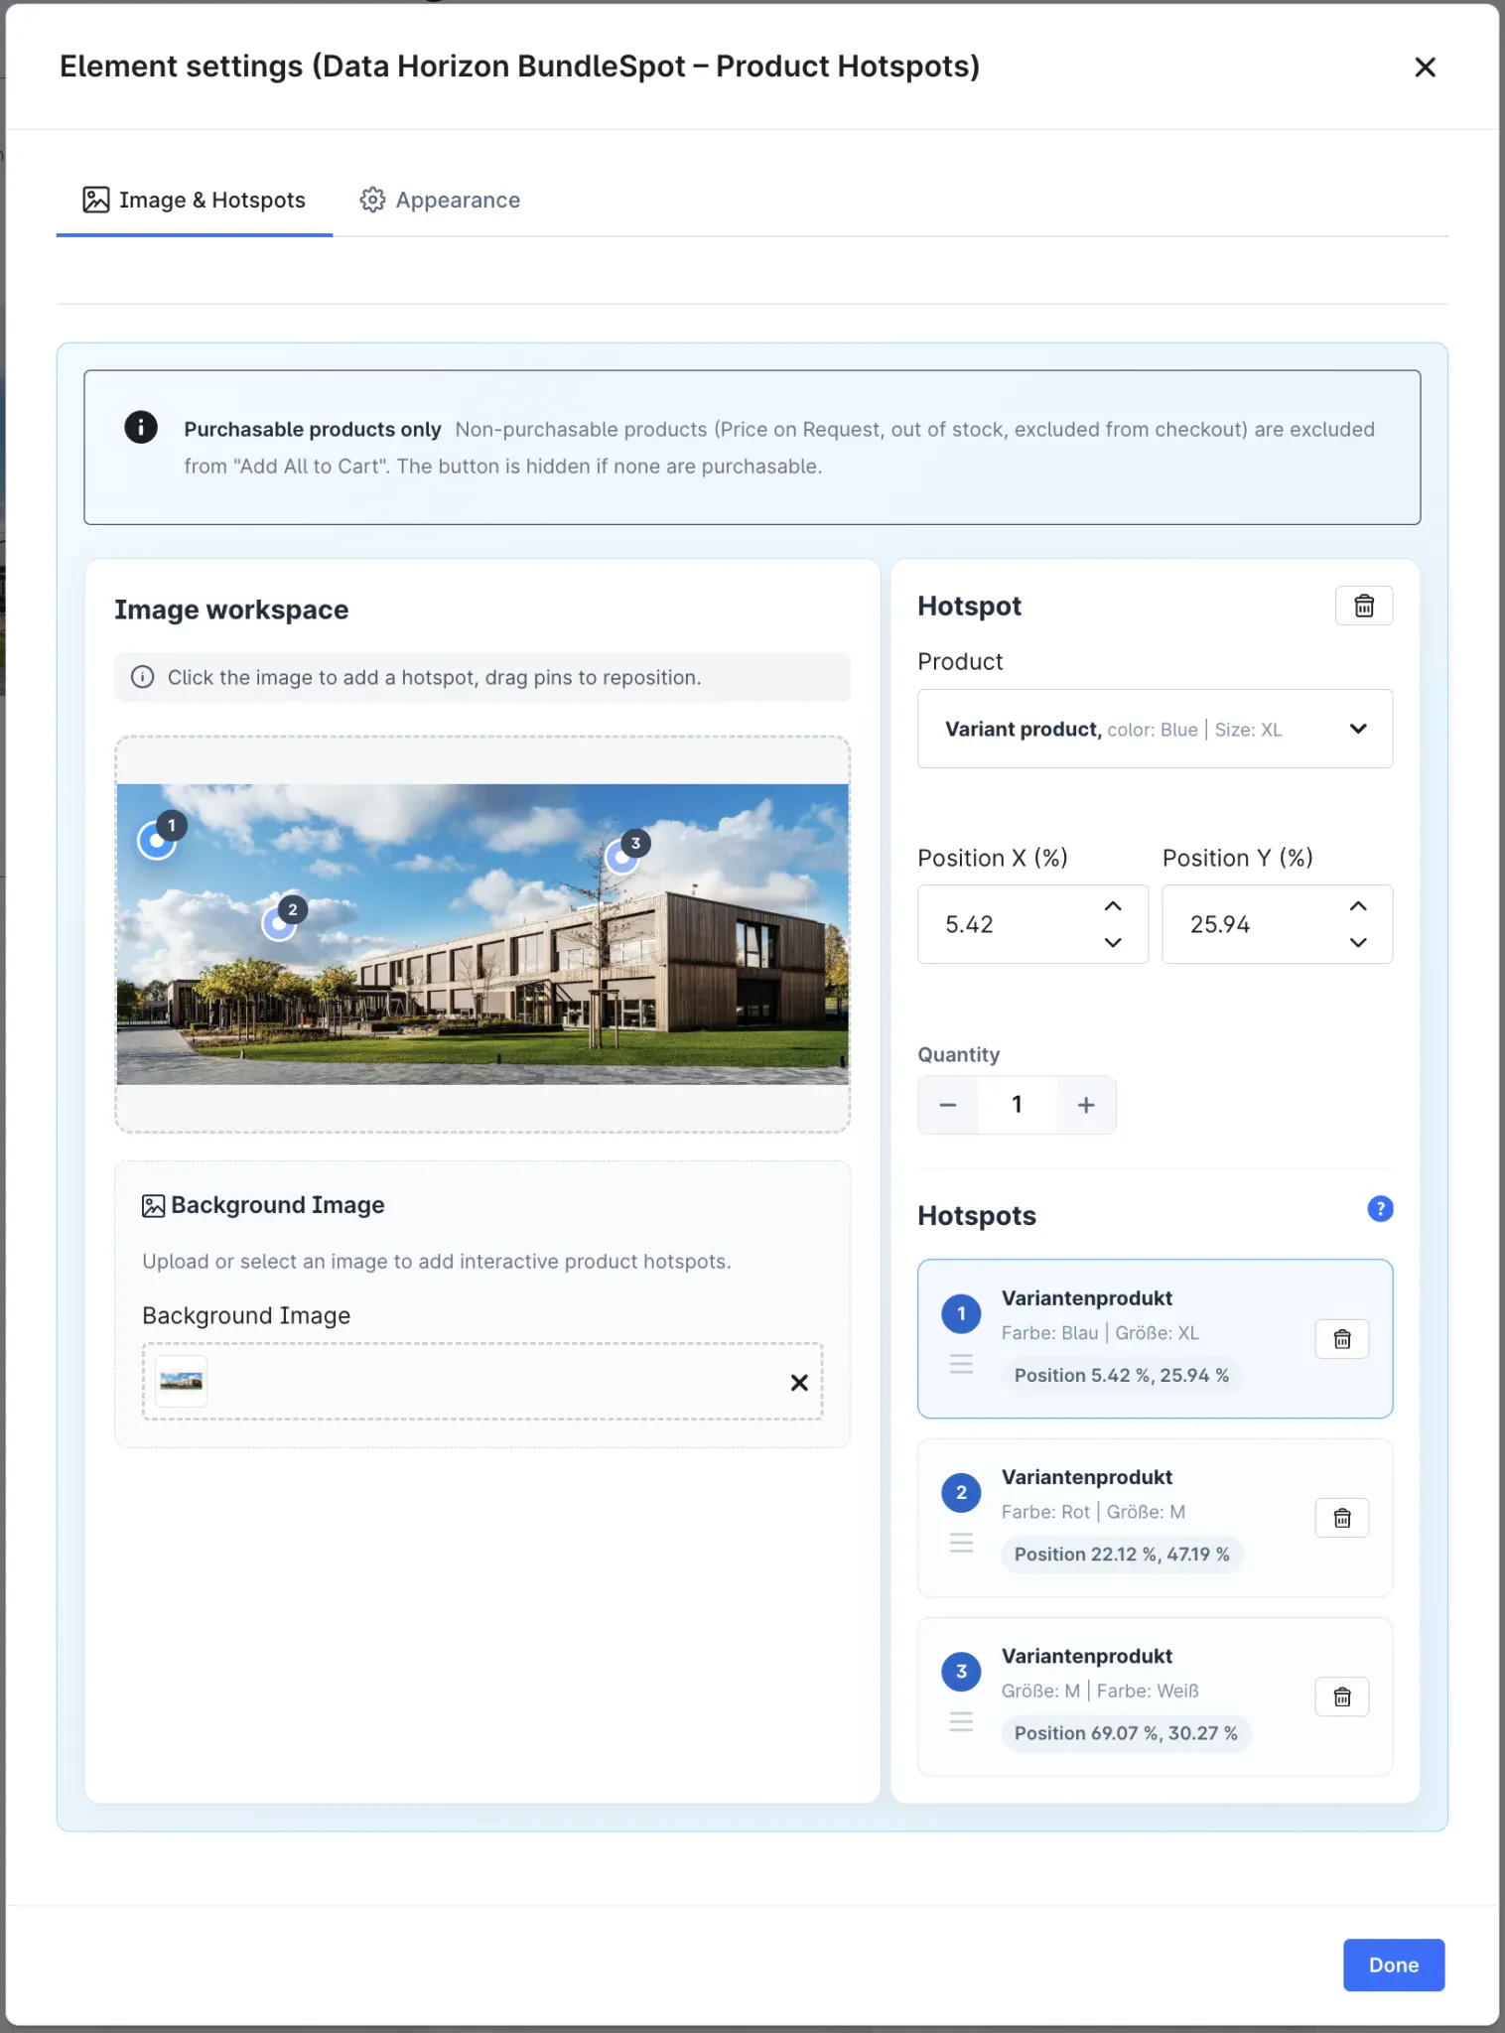Click the workspace building image to add a hotspot
Screen dimensions: 1505x2033
(482, 934)
